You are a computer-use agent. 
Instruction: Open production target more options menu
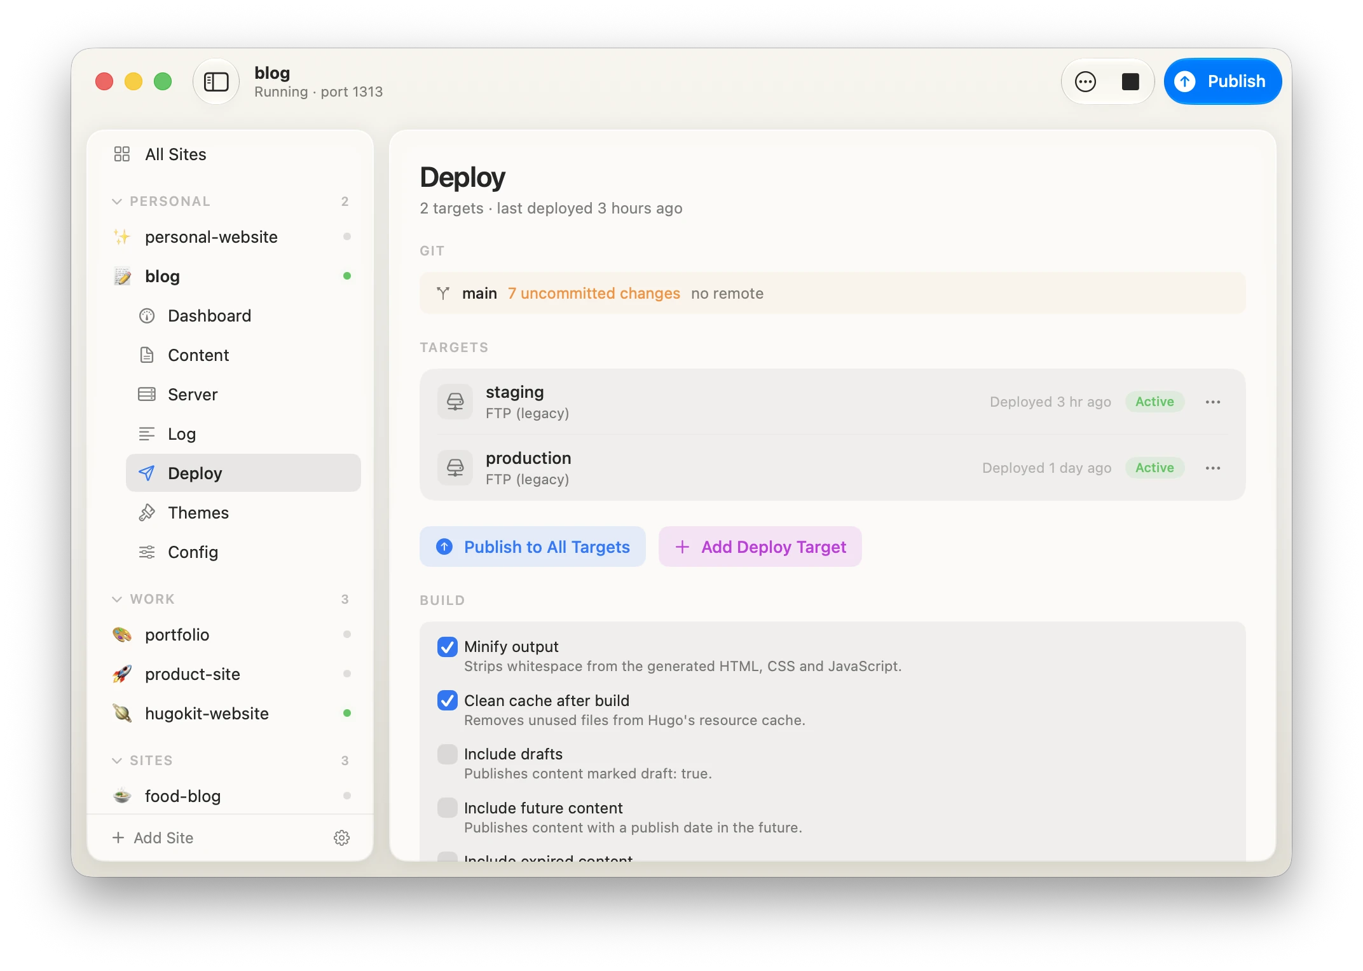(1213, 468)
